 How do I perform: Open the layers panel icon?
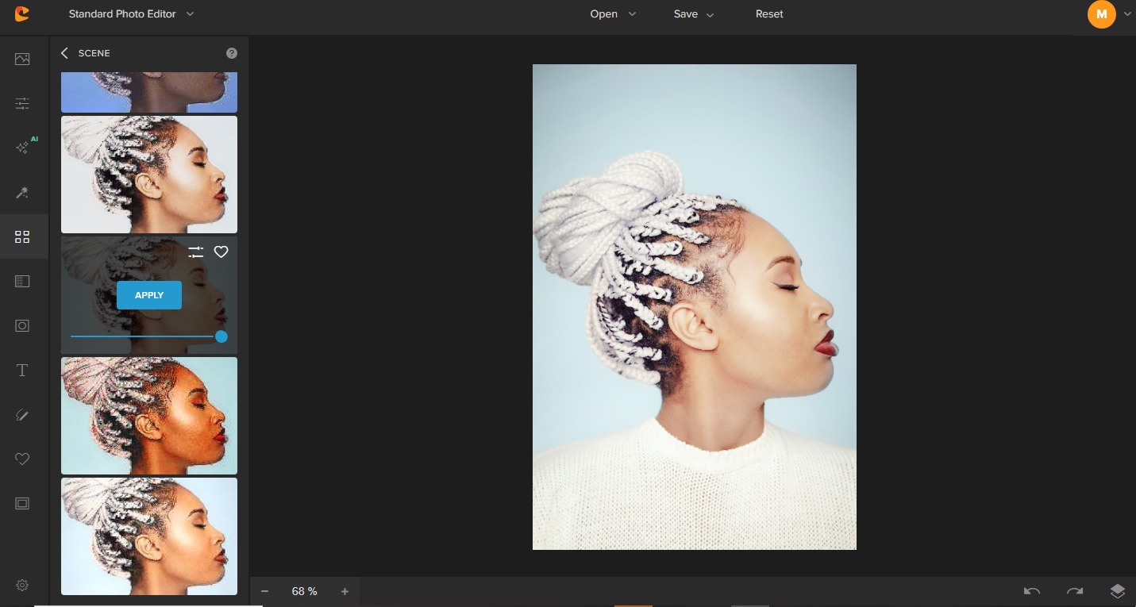coord(1118,591)
